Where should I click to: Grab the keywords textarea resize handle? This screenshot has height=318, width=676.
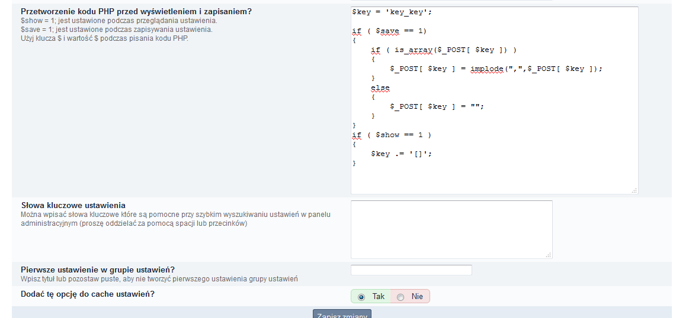tap(549, 255)
